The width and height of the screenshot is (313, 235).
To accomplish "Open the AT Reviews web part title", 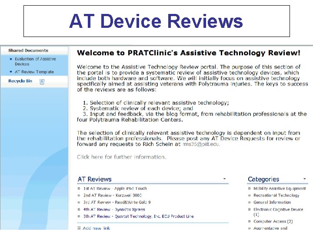I will point(94,179).
